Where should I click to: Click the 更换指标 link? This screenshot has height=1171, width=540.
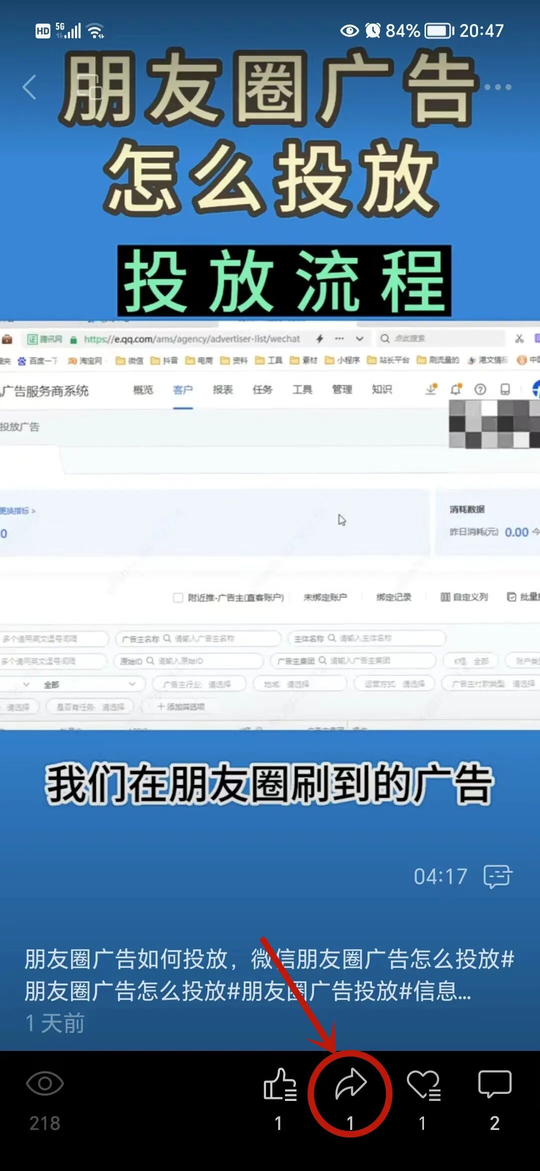pyautogui.click(x=17, y=511)
